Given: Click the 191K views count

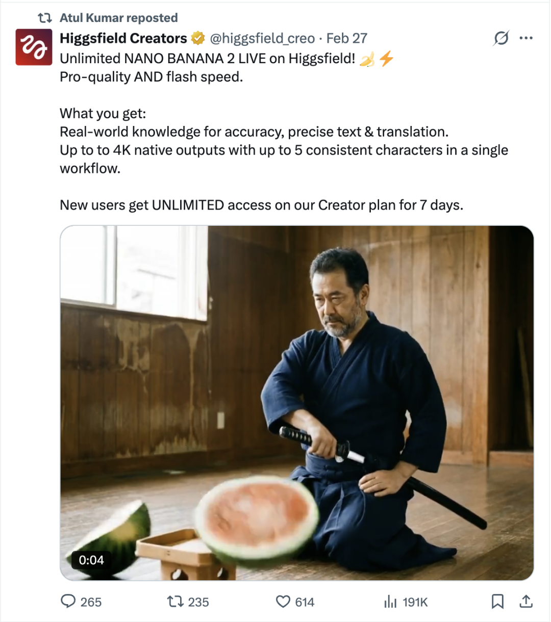Looking at the screenshot, I should pyautogui.click(x=415, y=602).
